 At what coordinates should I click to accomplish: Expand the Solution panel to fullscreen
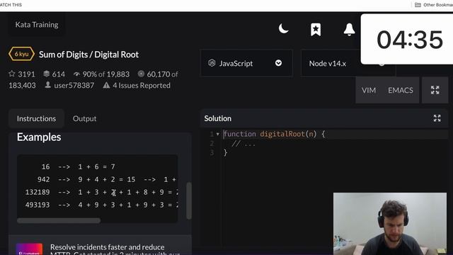tap(437, 118)
